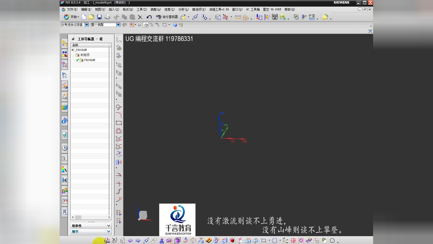This screenshot has width=433, height=244.
Task: Click the WCS ABS coordinate icon
Action: [x=107, y=240]
